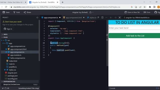160x90 pixels.
Task: Click the preview back arrow
Action: [111, 17]
